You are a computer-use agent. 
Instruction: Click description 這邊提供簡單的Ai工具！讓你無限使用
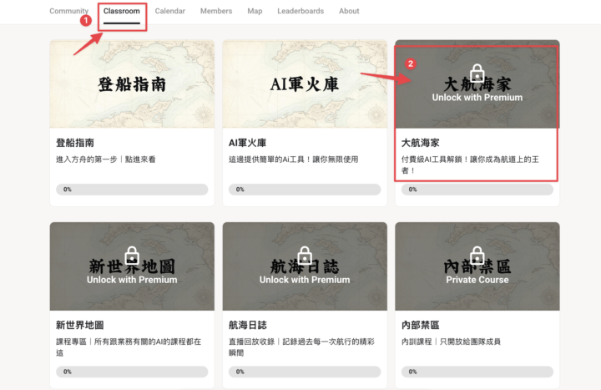click(294, 160)
